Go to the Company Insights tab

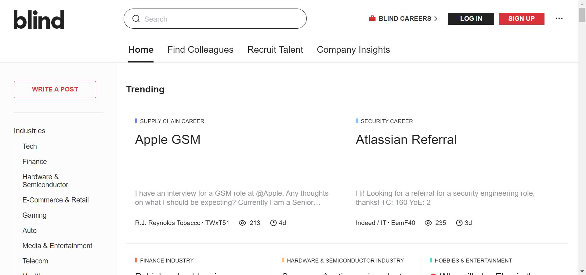click(x=353, y=50)
